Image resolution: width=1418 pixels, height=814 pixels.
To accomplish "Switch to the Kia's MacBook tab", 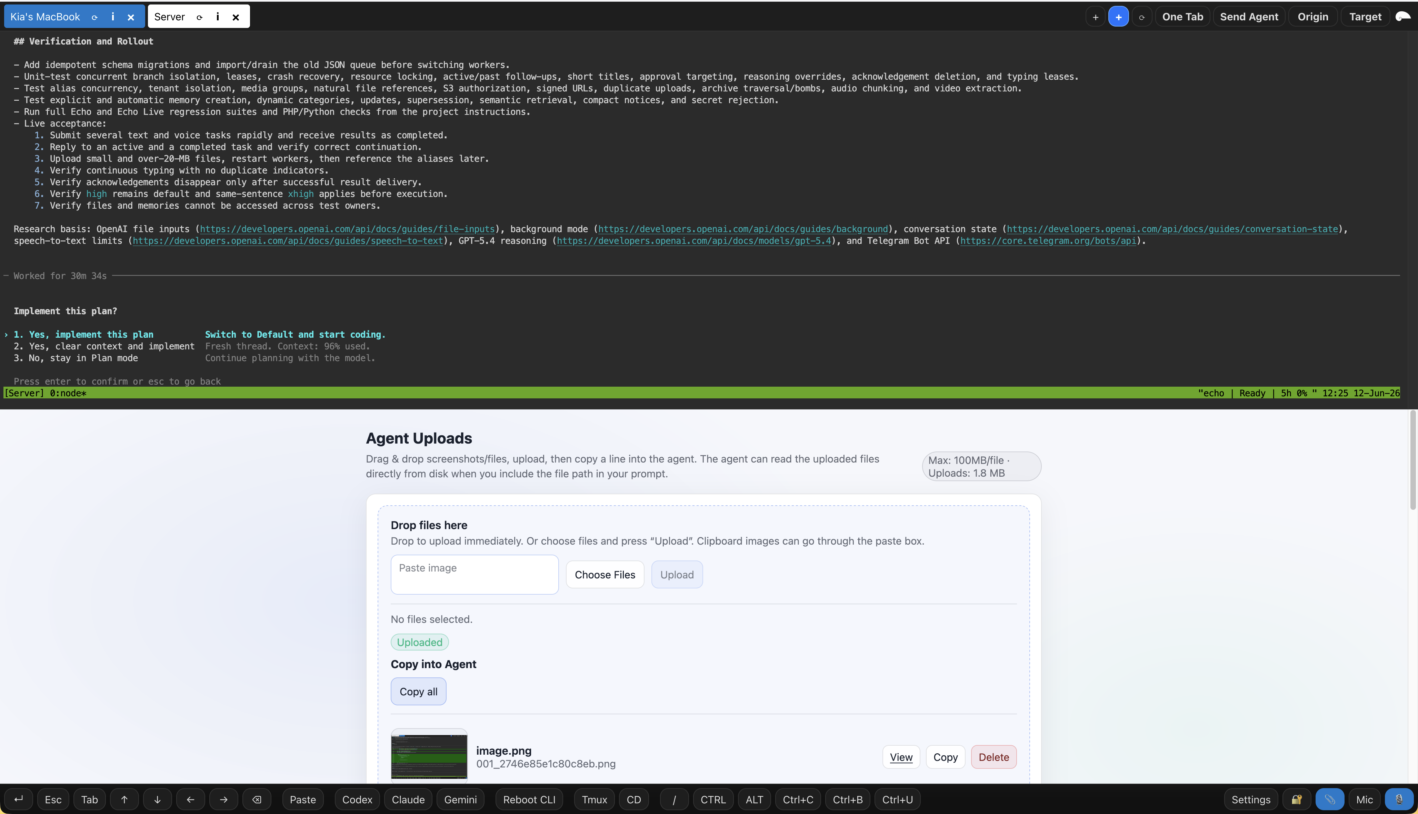I will point(45,17).
